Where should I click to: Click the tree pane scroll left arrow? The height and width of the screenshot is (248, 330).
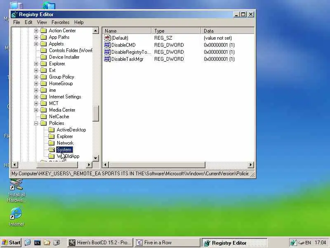pos(14,165)
